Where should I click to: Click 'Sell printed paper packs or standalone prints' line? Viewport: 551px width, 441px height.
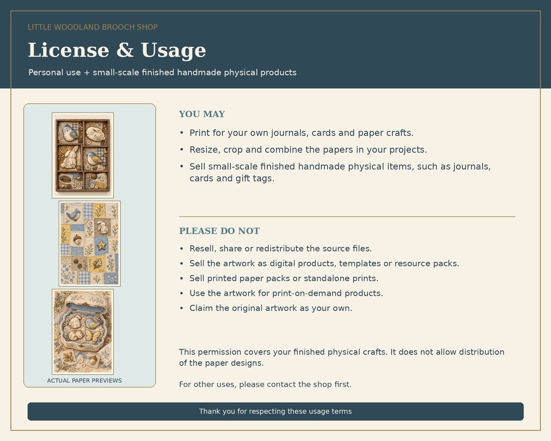click(x=284, y=278)
